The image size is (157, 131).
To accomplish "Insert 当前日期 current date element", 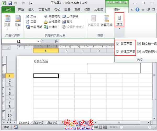I will coord(34,27).
